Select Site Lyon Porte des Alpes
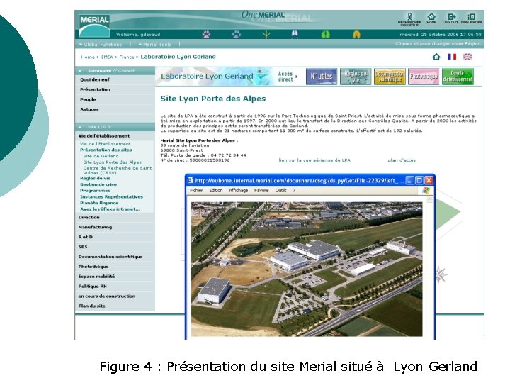The height and width of the screenshot is (383, 510). [112, 162]
